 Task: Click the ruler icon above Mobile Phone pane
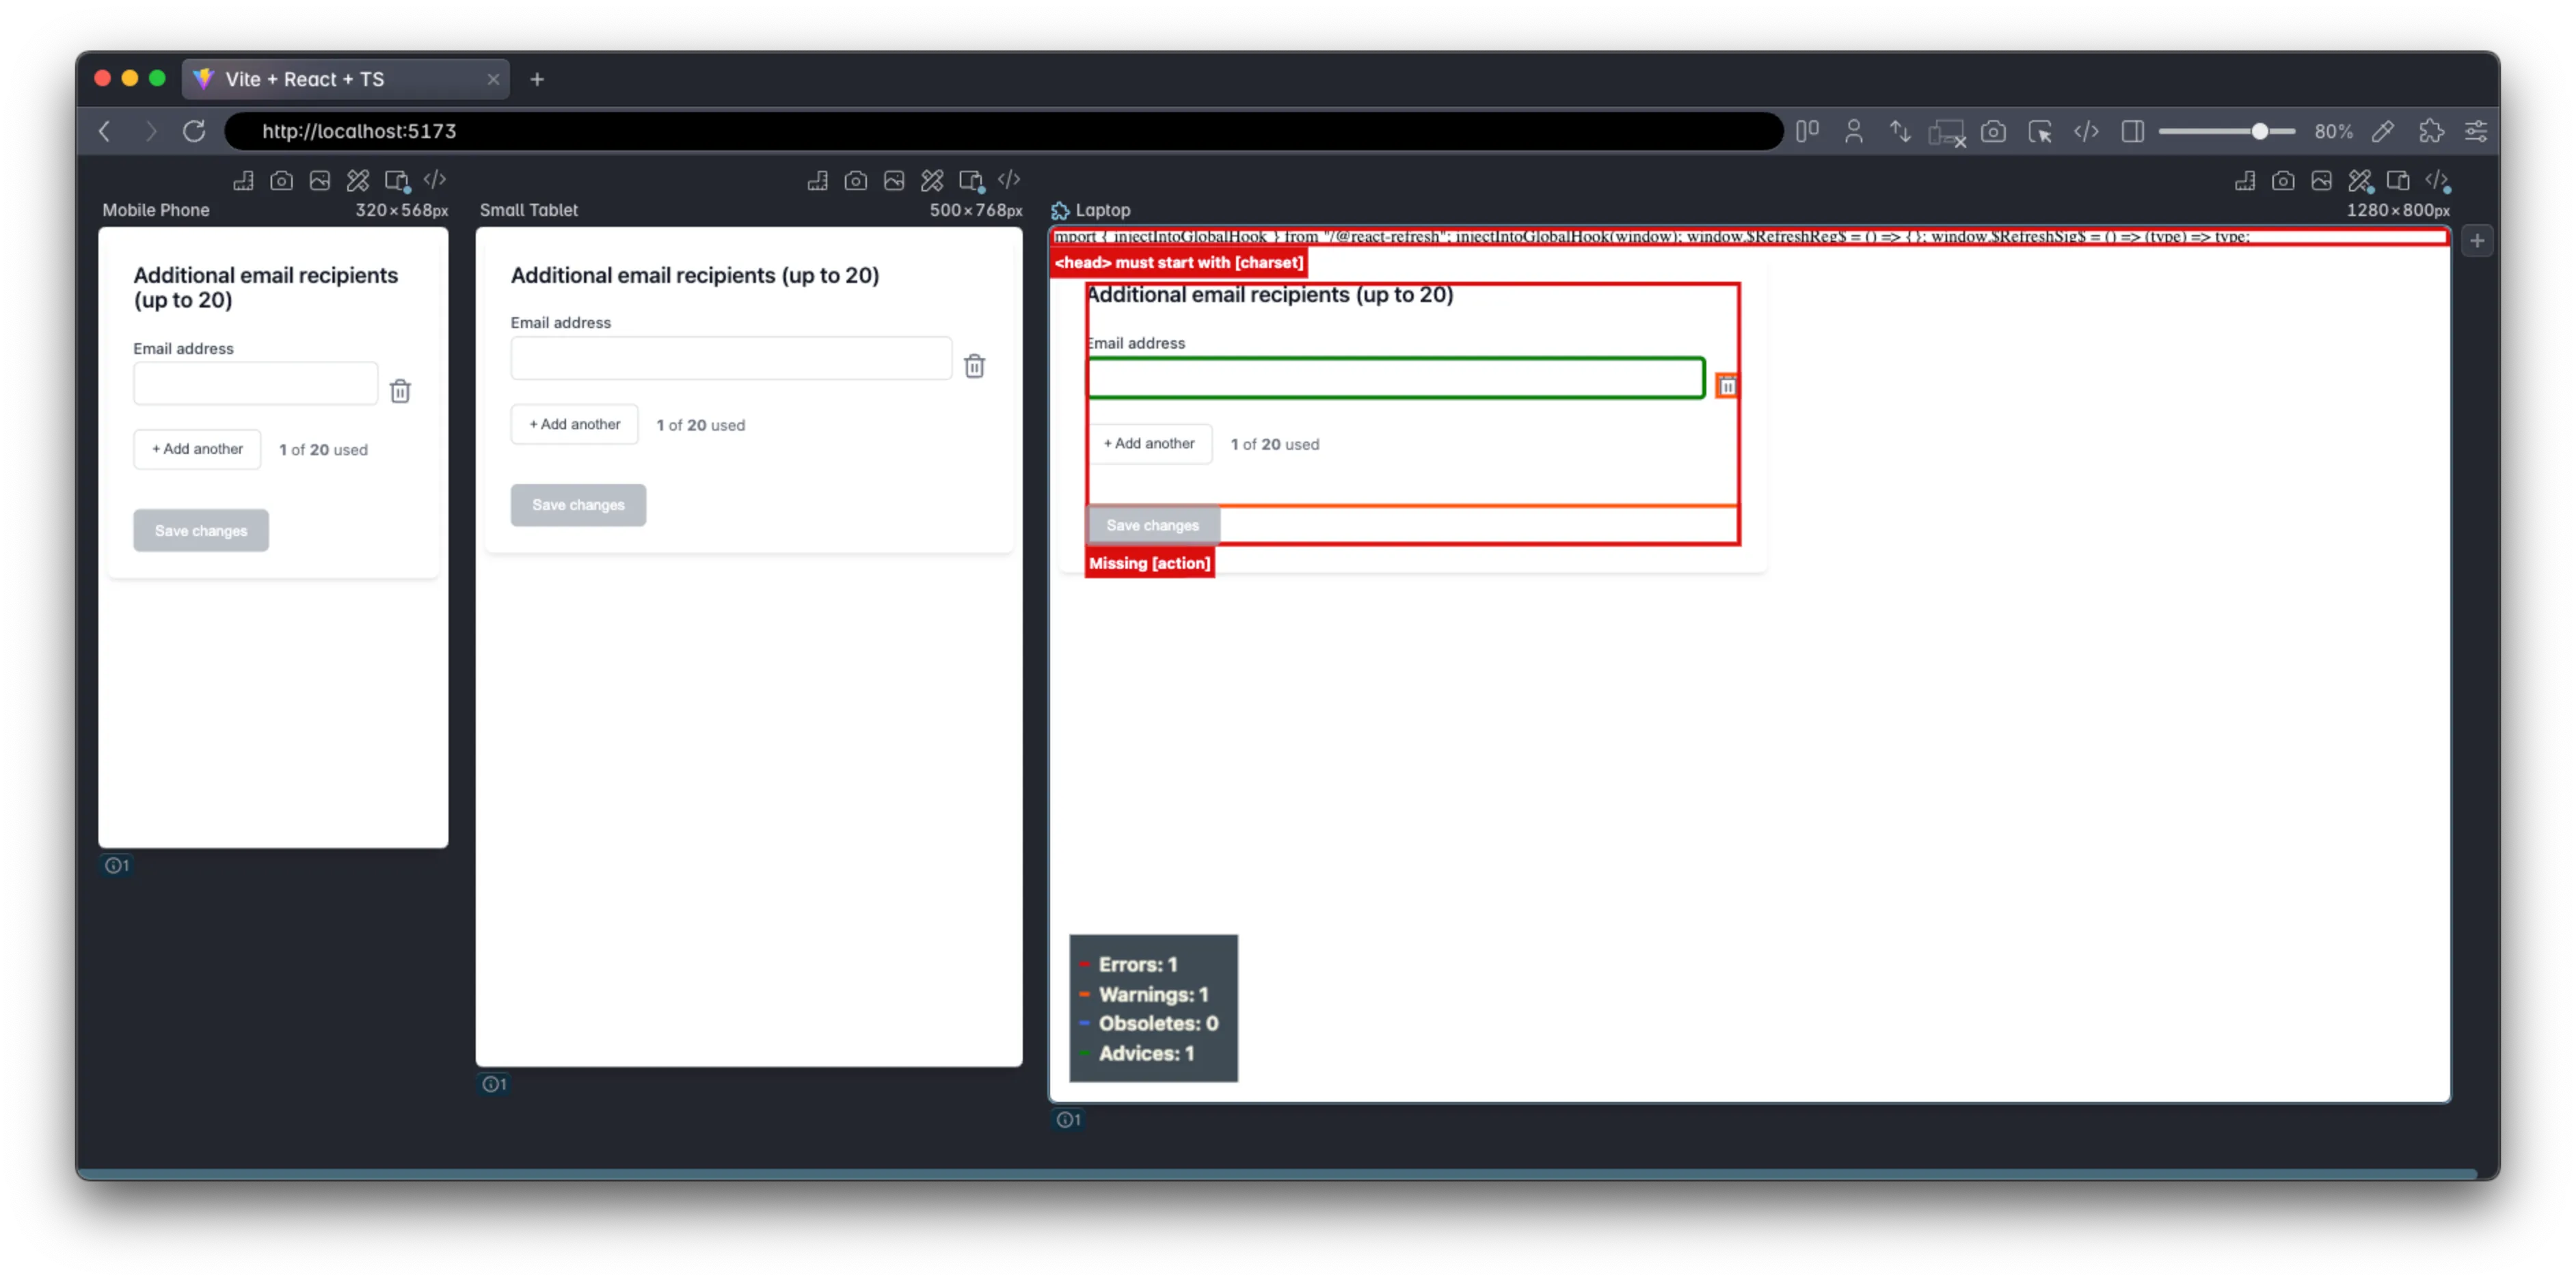point(243,180)
